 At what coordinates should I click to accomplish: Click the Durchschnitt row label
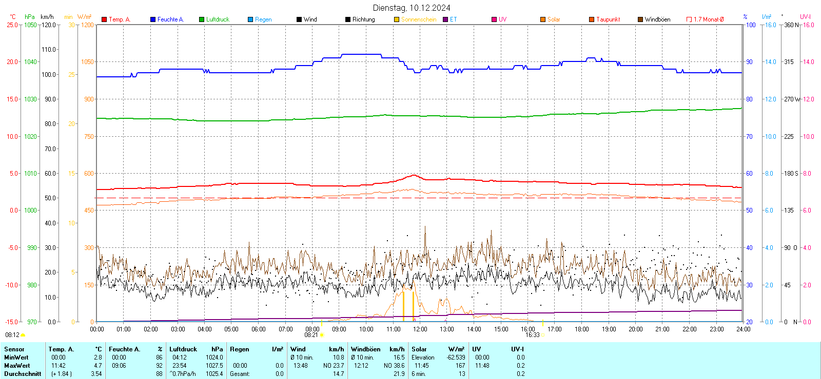click(22, 374)
